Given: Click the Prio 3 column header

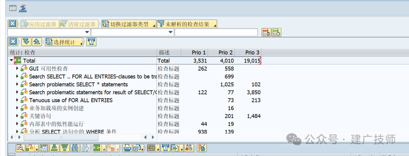Looking at the screenshot, I should 248,52.
